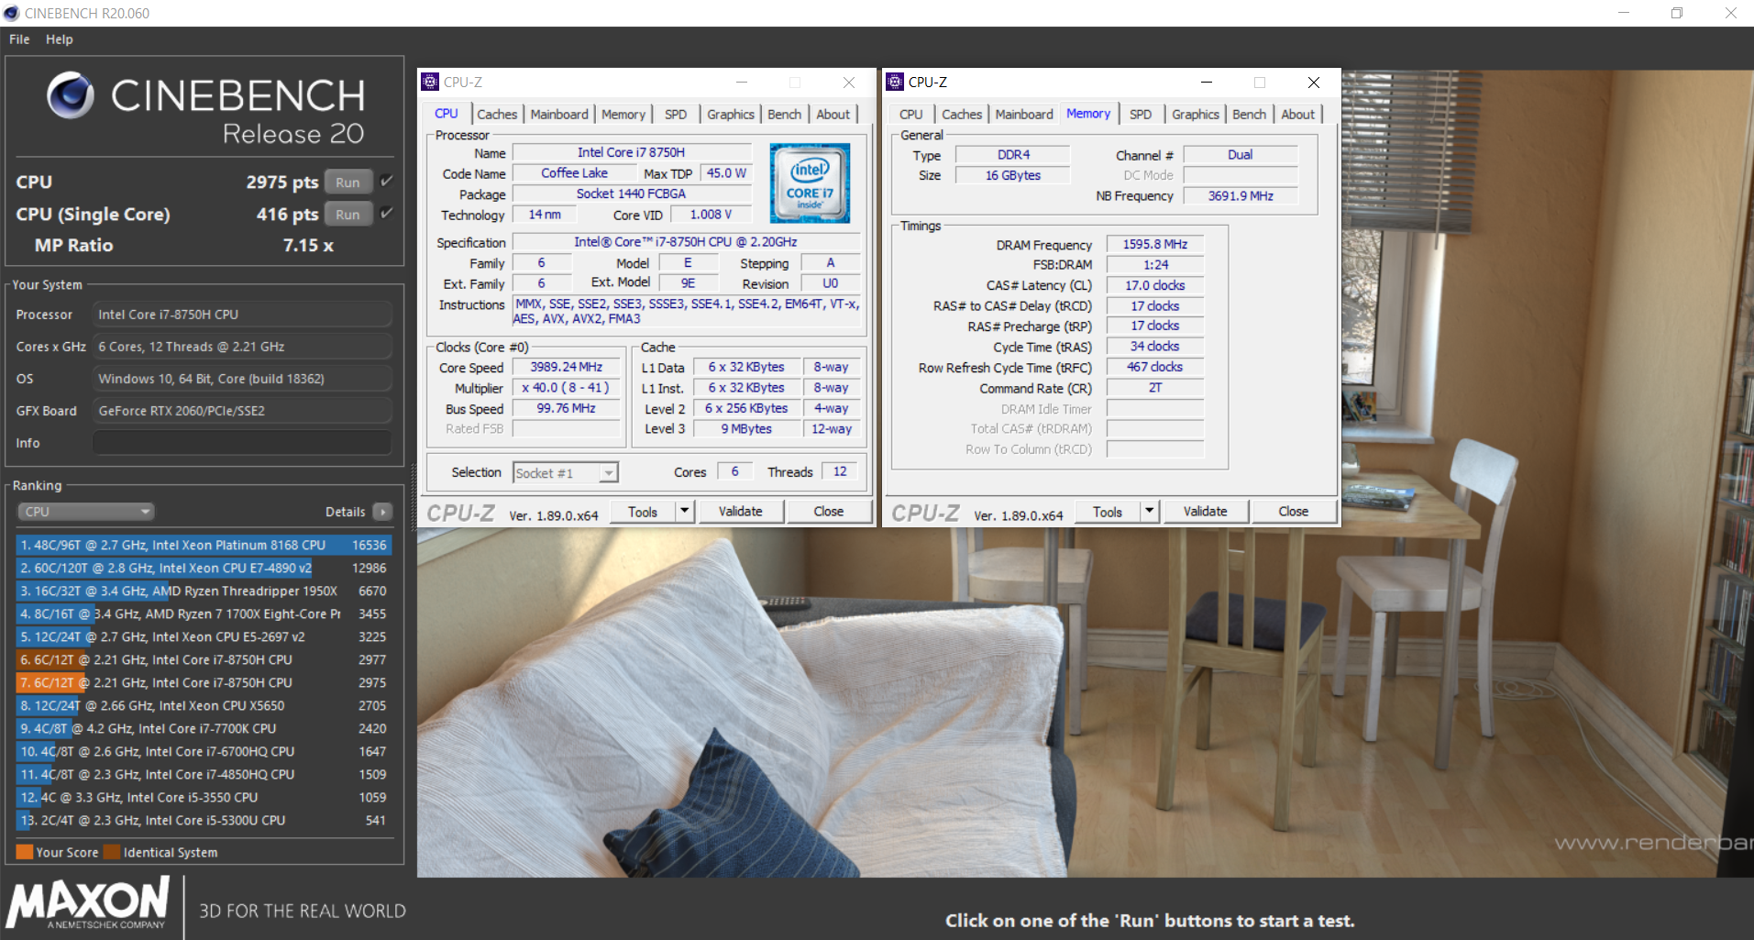Click the Your Score orange legend swatch
The height and width of the screenshot is (940, 1754).
click(x=25, y=852)
